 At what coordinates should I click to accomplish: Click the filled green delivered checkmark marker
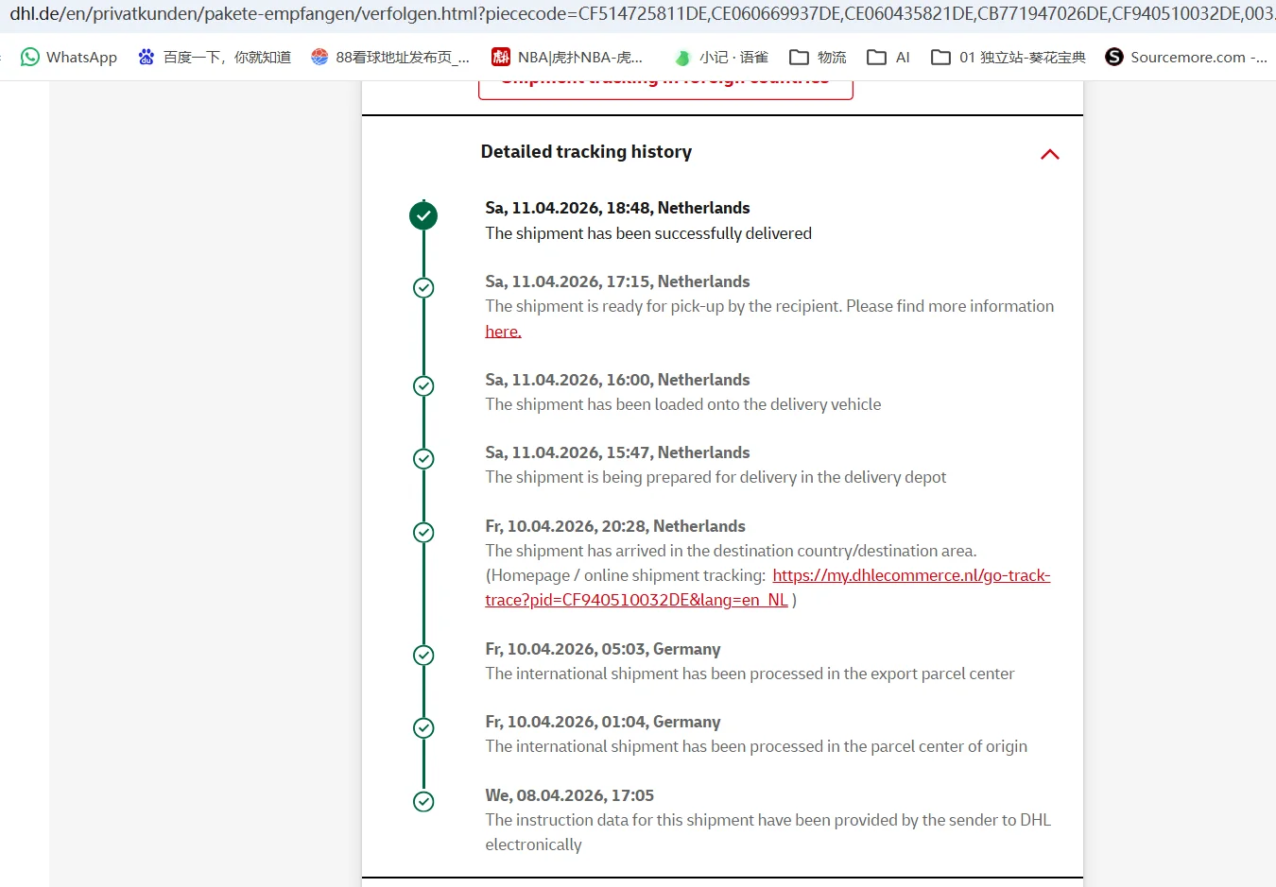(423, 216)
